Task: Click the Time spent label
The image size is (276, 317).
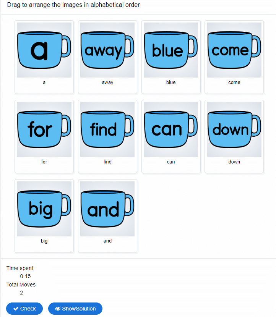Action: (x=20, y=268)
